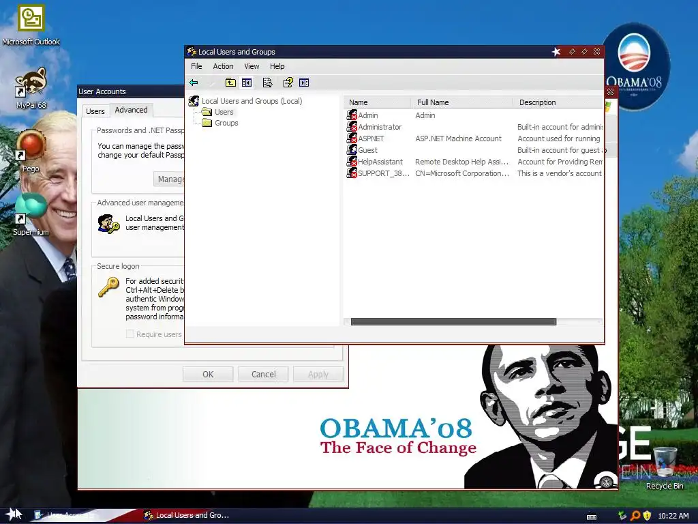Click the Local Users and Groups title bar icon
698x524 pixels.
[x=192, y=52]
